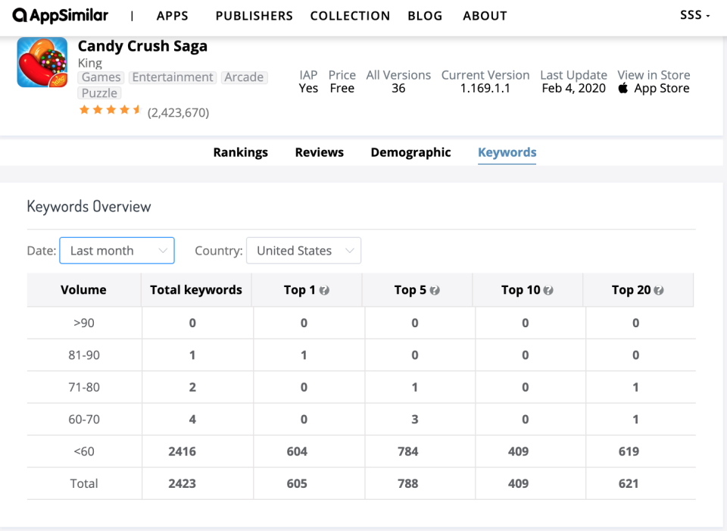Click the AppSimilar logo
This screenshot has width=727, height=531.
pyautogui.click(x=61, y=15)
